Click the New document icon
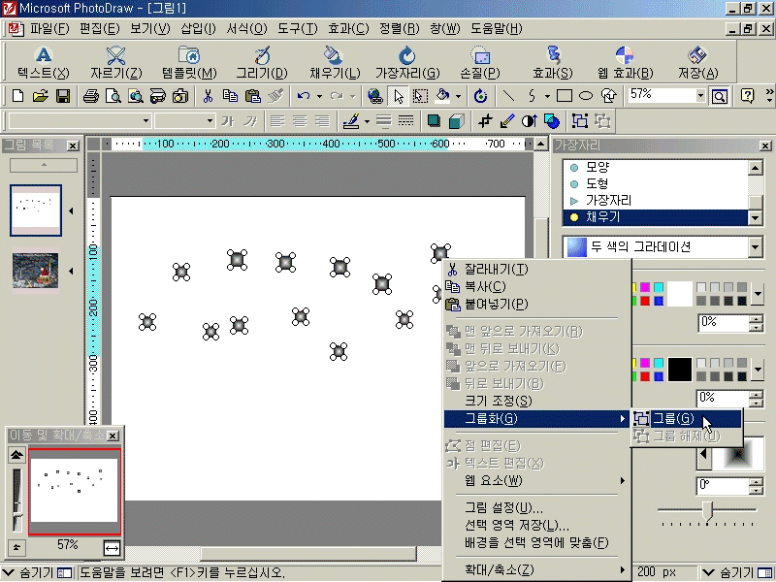This screenshot has height=582, width=776. coord(17,95)
